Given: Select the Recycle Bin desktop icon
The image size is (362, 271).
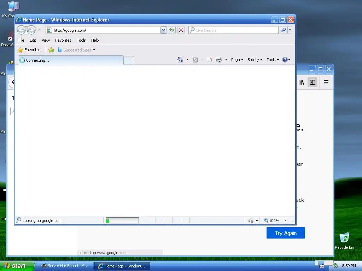Looking at the screenshot, I should coord(344,241).
